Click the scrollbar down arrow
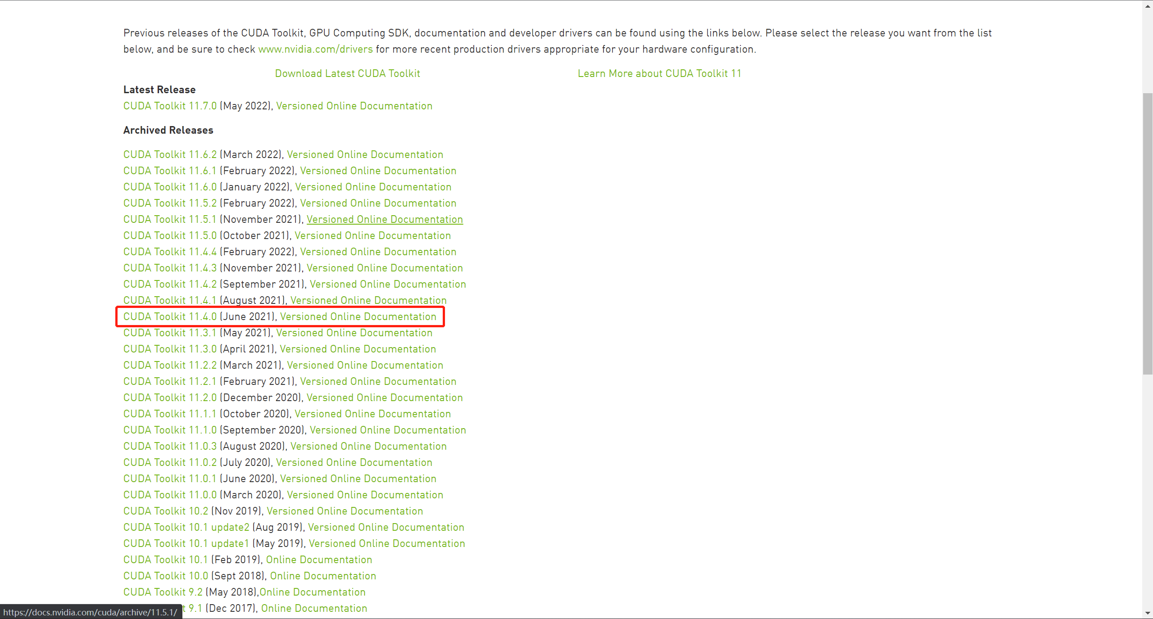The image size is (1153, 619). (1148, 613)
